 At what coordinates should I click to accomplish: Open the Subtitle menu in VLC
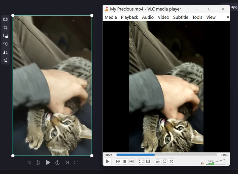coord(181,17)
